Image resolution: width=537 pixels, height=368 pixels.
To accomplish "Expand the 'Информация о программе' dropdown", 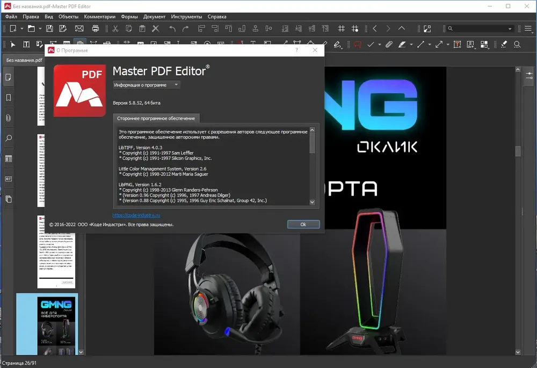I will click(147, 85).
